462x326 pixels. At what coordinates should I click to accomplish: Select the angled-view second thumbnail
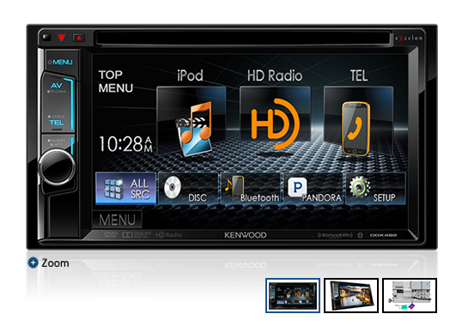coord(351,295)
